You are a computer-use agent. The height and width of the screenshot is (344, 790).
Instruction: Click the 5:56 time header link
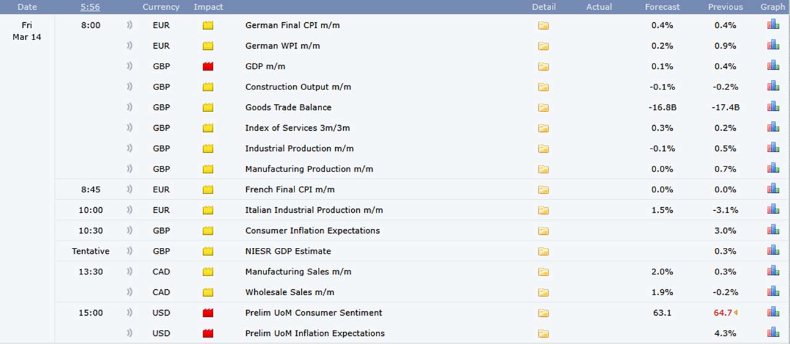(x=90, y=7)
